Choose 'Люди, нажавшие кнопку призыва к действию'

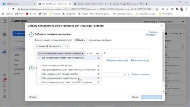tap(69, 74)
